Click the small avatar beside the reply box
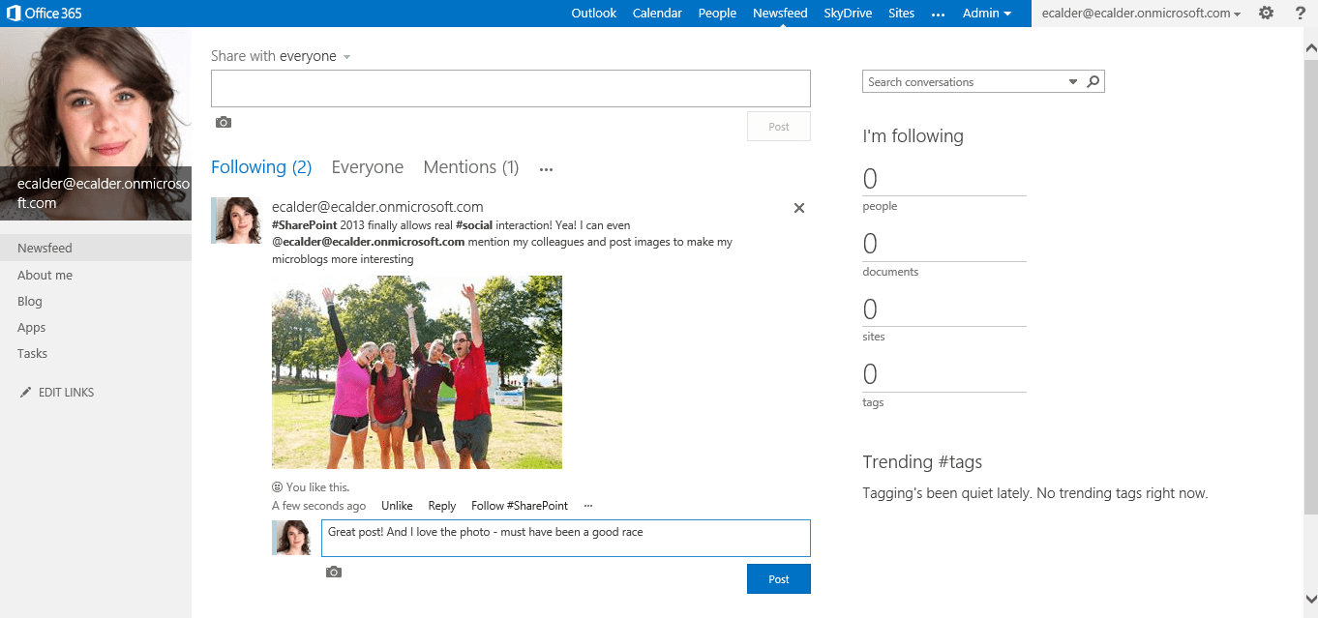 tap(291, 538)
